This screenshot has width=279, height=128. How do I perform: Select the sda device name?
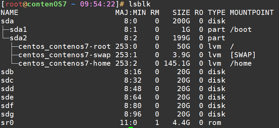click(7, 21)
